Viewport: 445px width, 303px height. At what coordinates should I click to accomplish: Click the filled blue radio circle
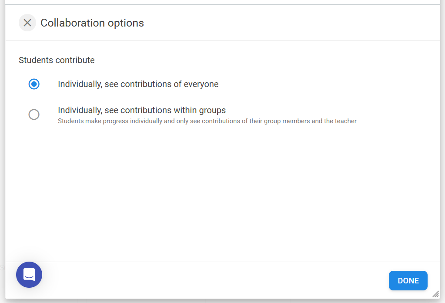(34, 84)
